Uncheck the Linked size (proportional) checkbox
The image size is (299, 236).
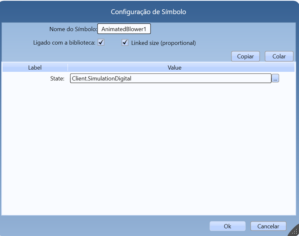coord(125,43)
